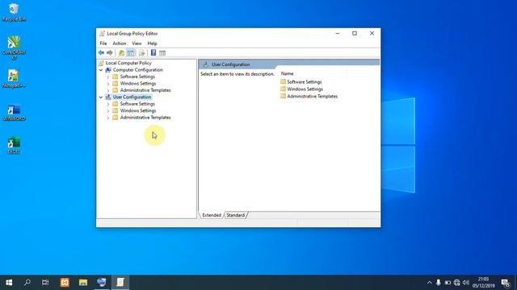Open the Notepad++ desktop shortcut

(x=14, y=79)
